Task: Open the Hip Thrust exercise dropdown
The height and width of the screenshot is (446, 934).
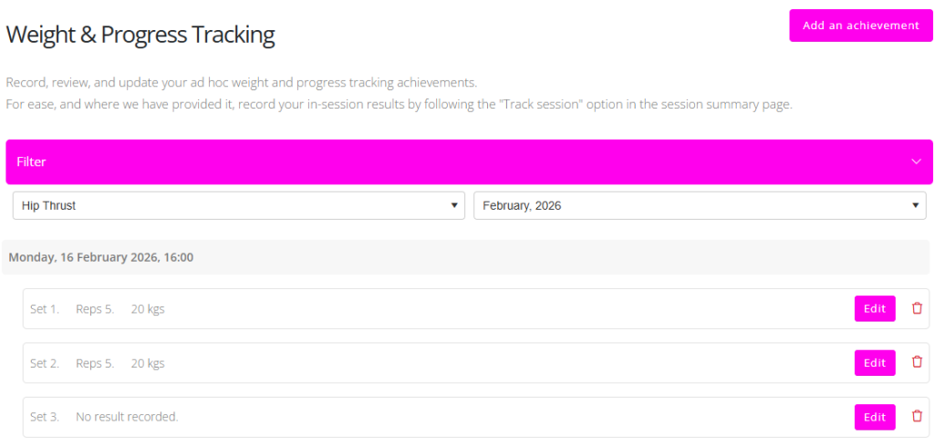Action: coord(239,206)
